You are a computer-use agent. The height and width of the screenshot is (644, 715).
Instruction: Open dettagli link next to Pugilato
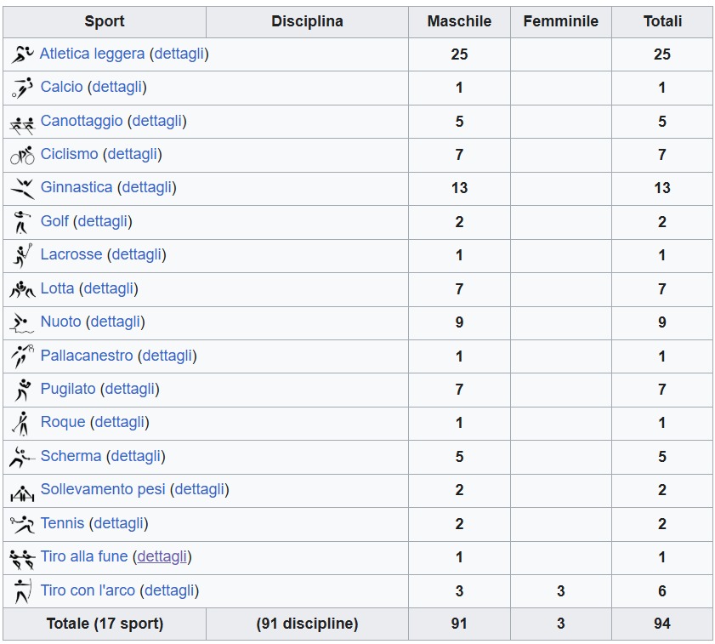pos(130,389)
